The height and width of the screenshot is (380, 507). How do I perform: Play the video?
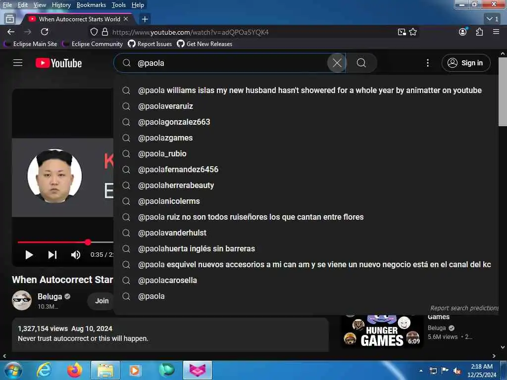tap(29, 255)
